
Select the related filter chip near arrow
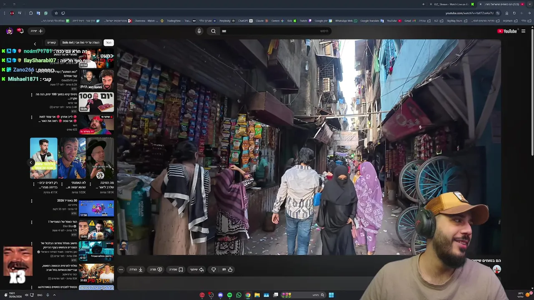(x=51, y=42)
